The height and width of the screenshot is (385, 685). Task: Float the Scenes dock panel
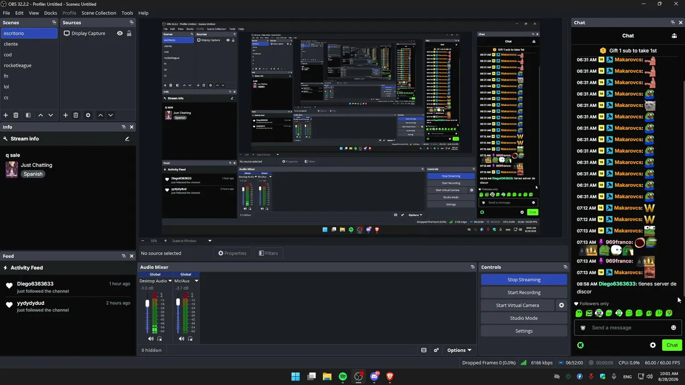click(54, 22)
